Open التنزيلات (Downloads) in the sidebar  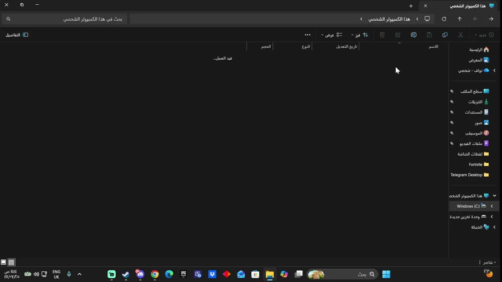pyautogui.click(x=478, y=102)
